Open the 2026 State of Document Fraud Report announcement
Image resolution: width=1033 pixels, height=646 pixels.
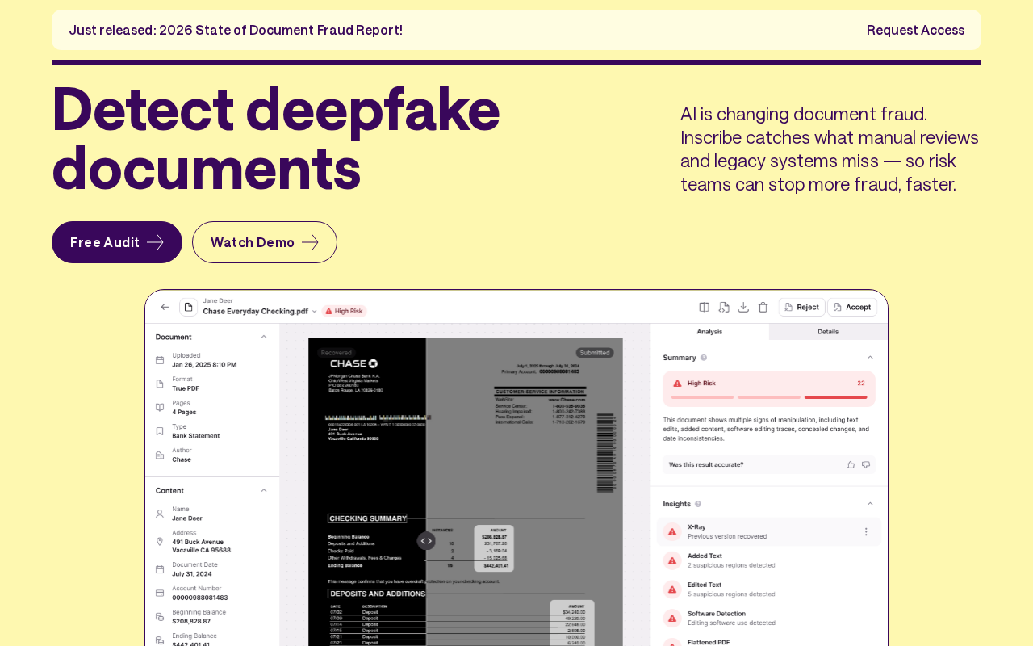236,30
